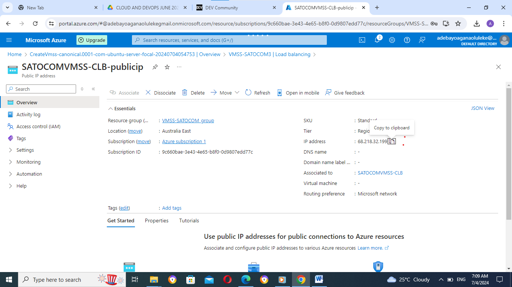Focus the sidebar menu Search field

click(41, 89)
